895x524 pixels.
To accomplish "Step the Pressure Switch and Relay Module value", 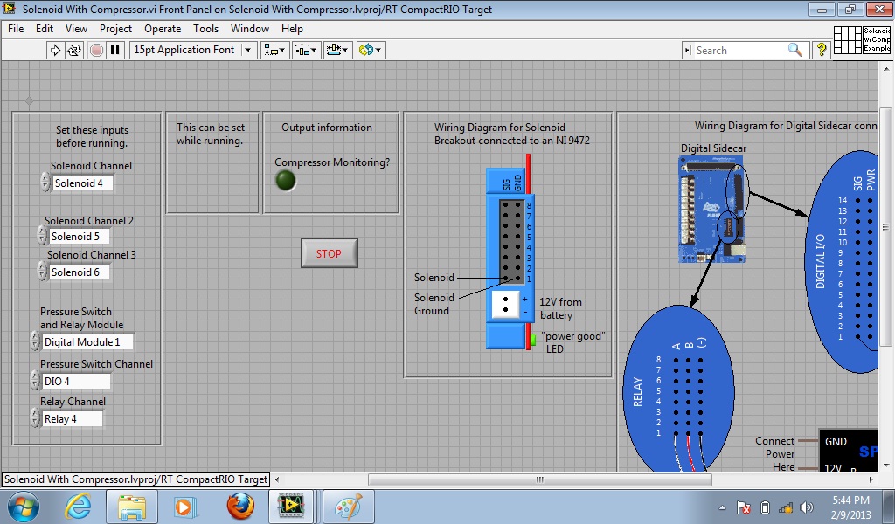I will [35, 341].
